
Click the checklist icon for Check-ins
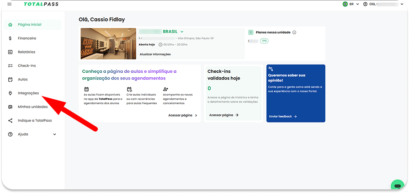tap(10, 66)
